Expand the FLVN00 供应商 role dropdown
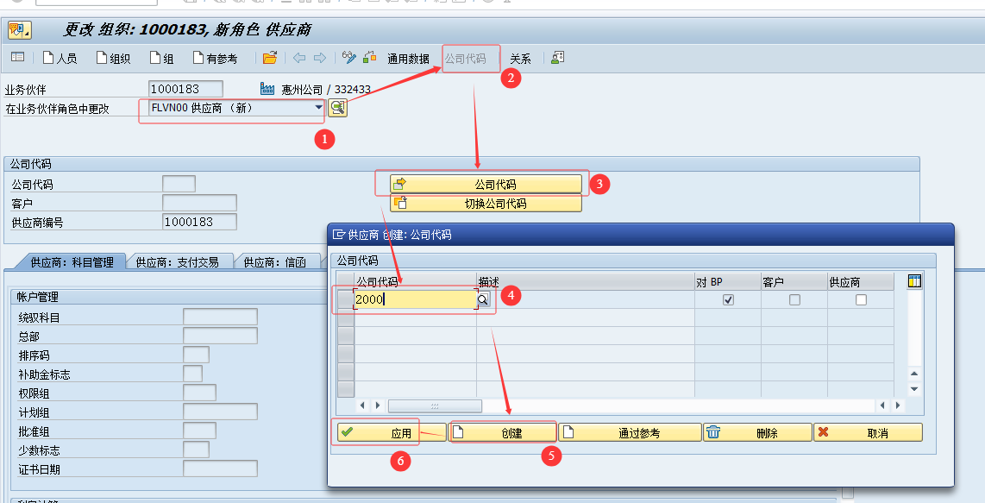Image resolution: width=985 pixels, height=503 pixels. (x=318, y=108)
